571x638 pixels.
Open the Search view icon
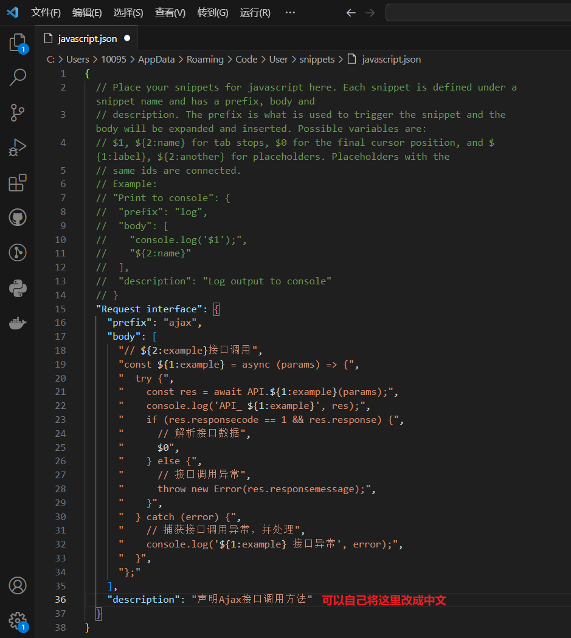[18, 77]
